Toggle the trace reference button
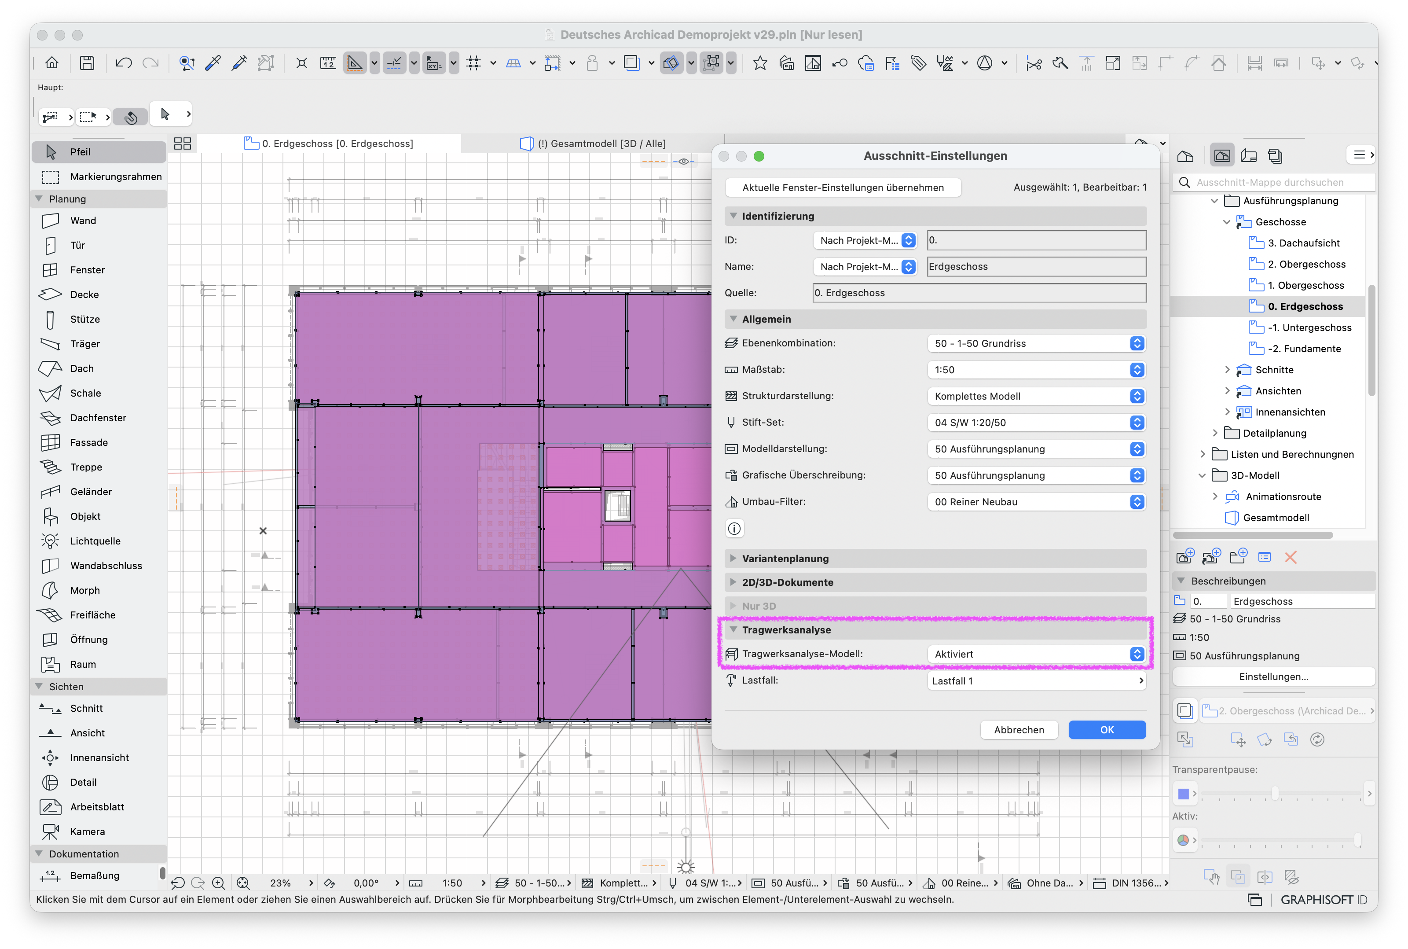 click(x=631, y=63)
